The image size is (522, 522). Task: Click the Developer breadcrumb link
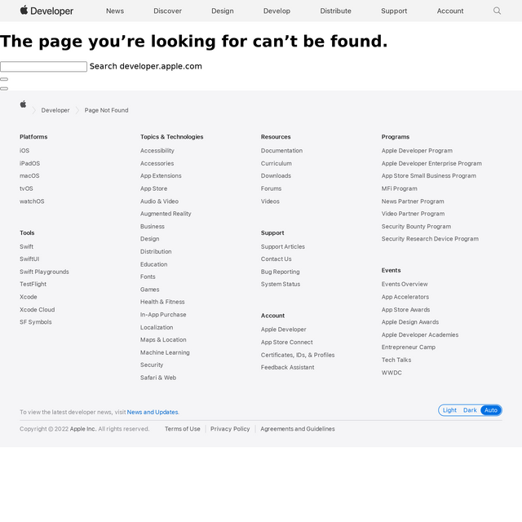(55, 110)
